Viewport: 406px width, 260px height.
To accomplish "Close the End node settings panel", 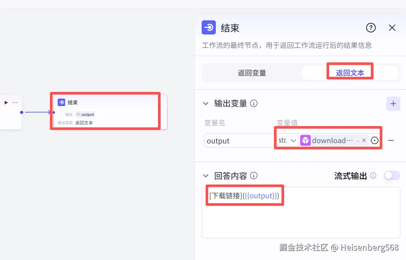I will pyautogui.click(x=392, y=28).
